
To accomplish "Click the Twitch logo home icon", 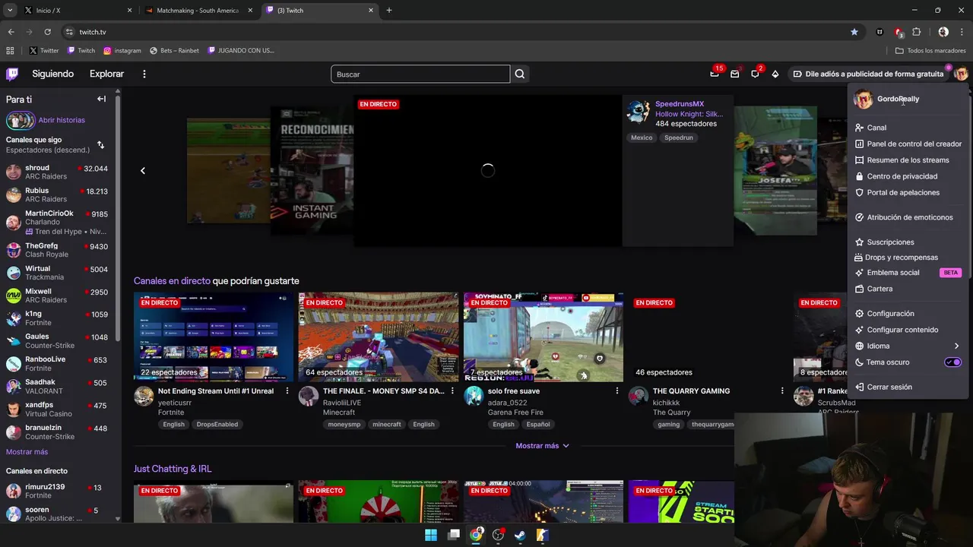I will click(12, 74).
